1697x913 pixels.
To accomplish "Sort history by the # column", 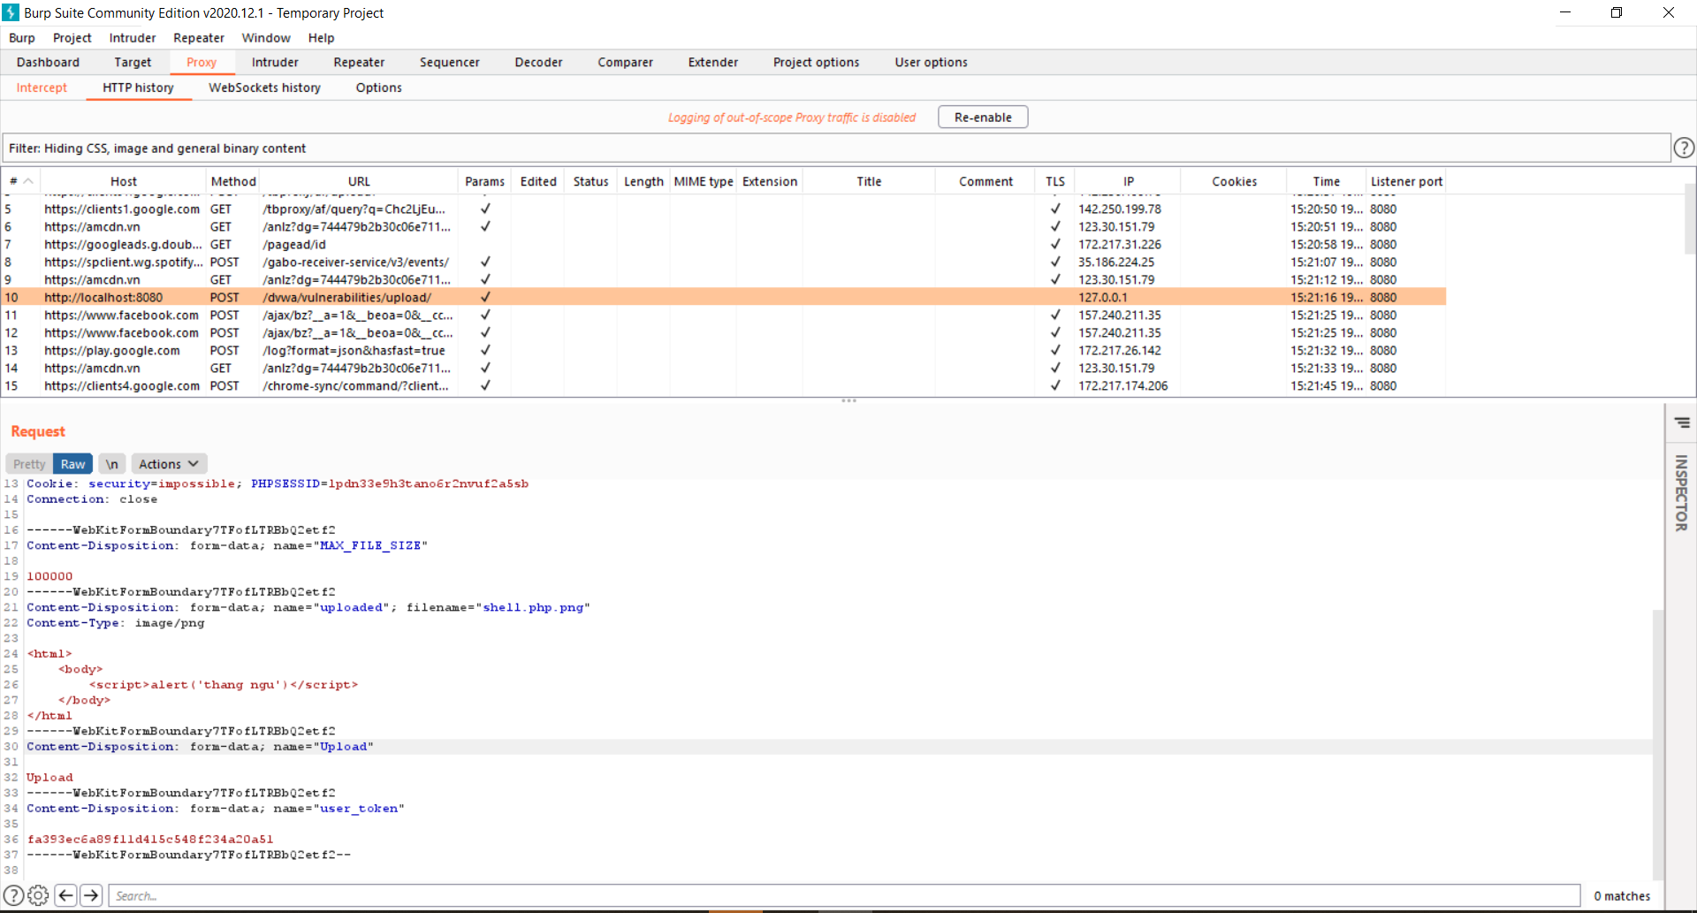I will click(x=21, y=181).
